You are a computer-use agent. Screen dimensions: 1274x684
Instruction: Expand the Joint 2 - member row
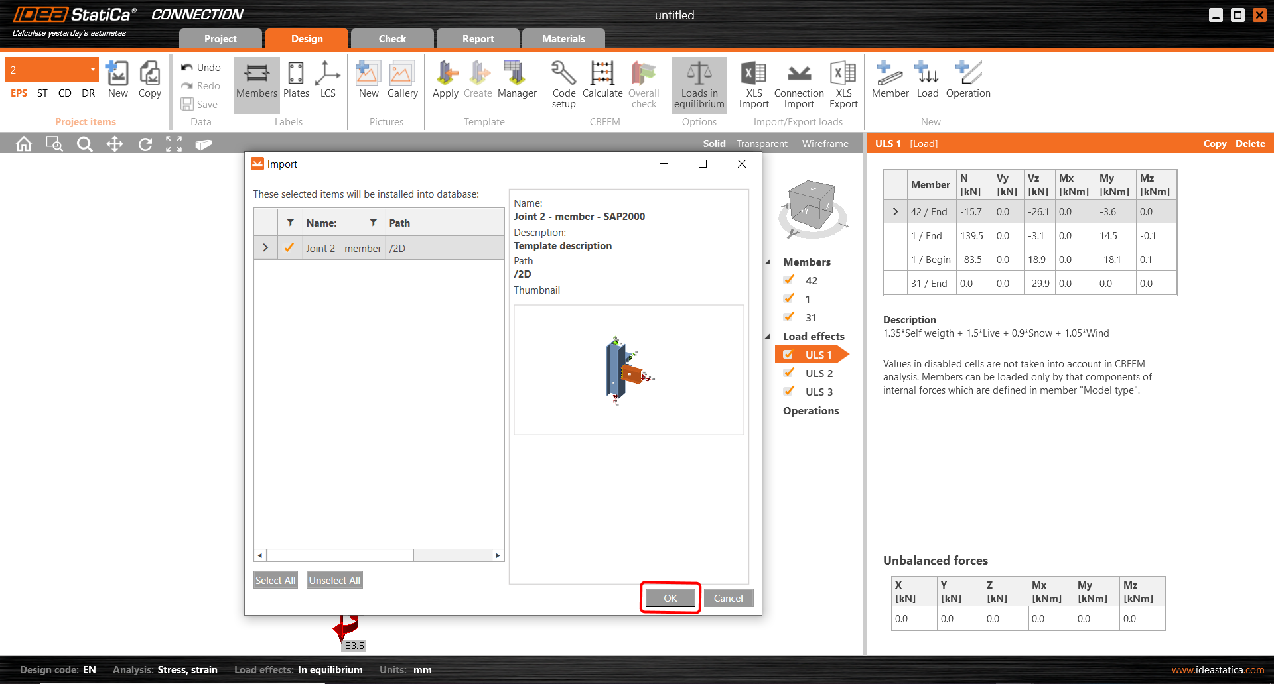point(265,248)
